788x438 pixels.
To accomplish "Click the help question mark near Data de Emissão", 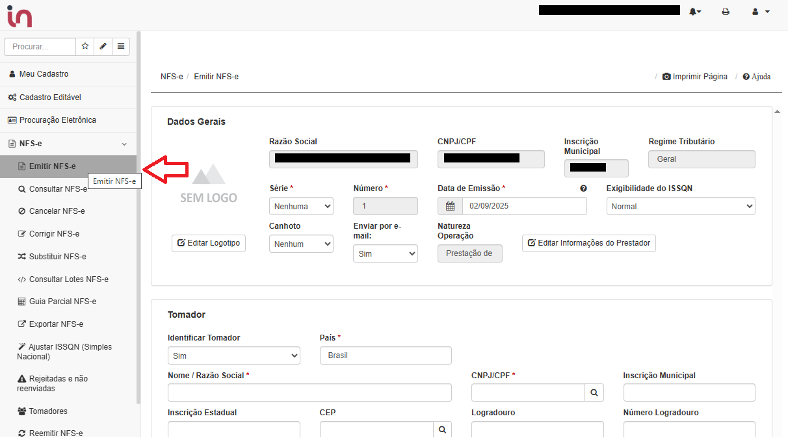I will tap(583, 188).
